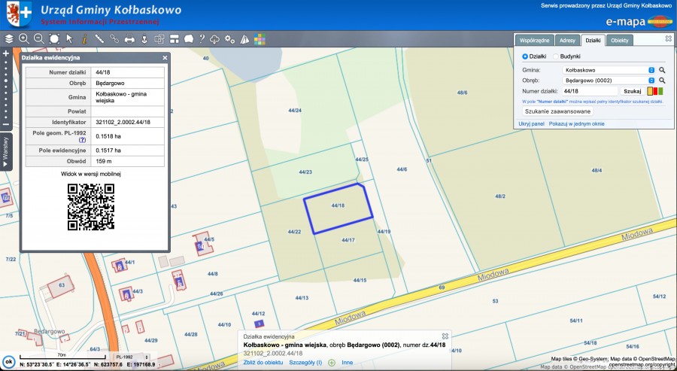Screen dimensions: 677x371
Task: Switch to the Współrzędne tab
Action: click(535, 40)
